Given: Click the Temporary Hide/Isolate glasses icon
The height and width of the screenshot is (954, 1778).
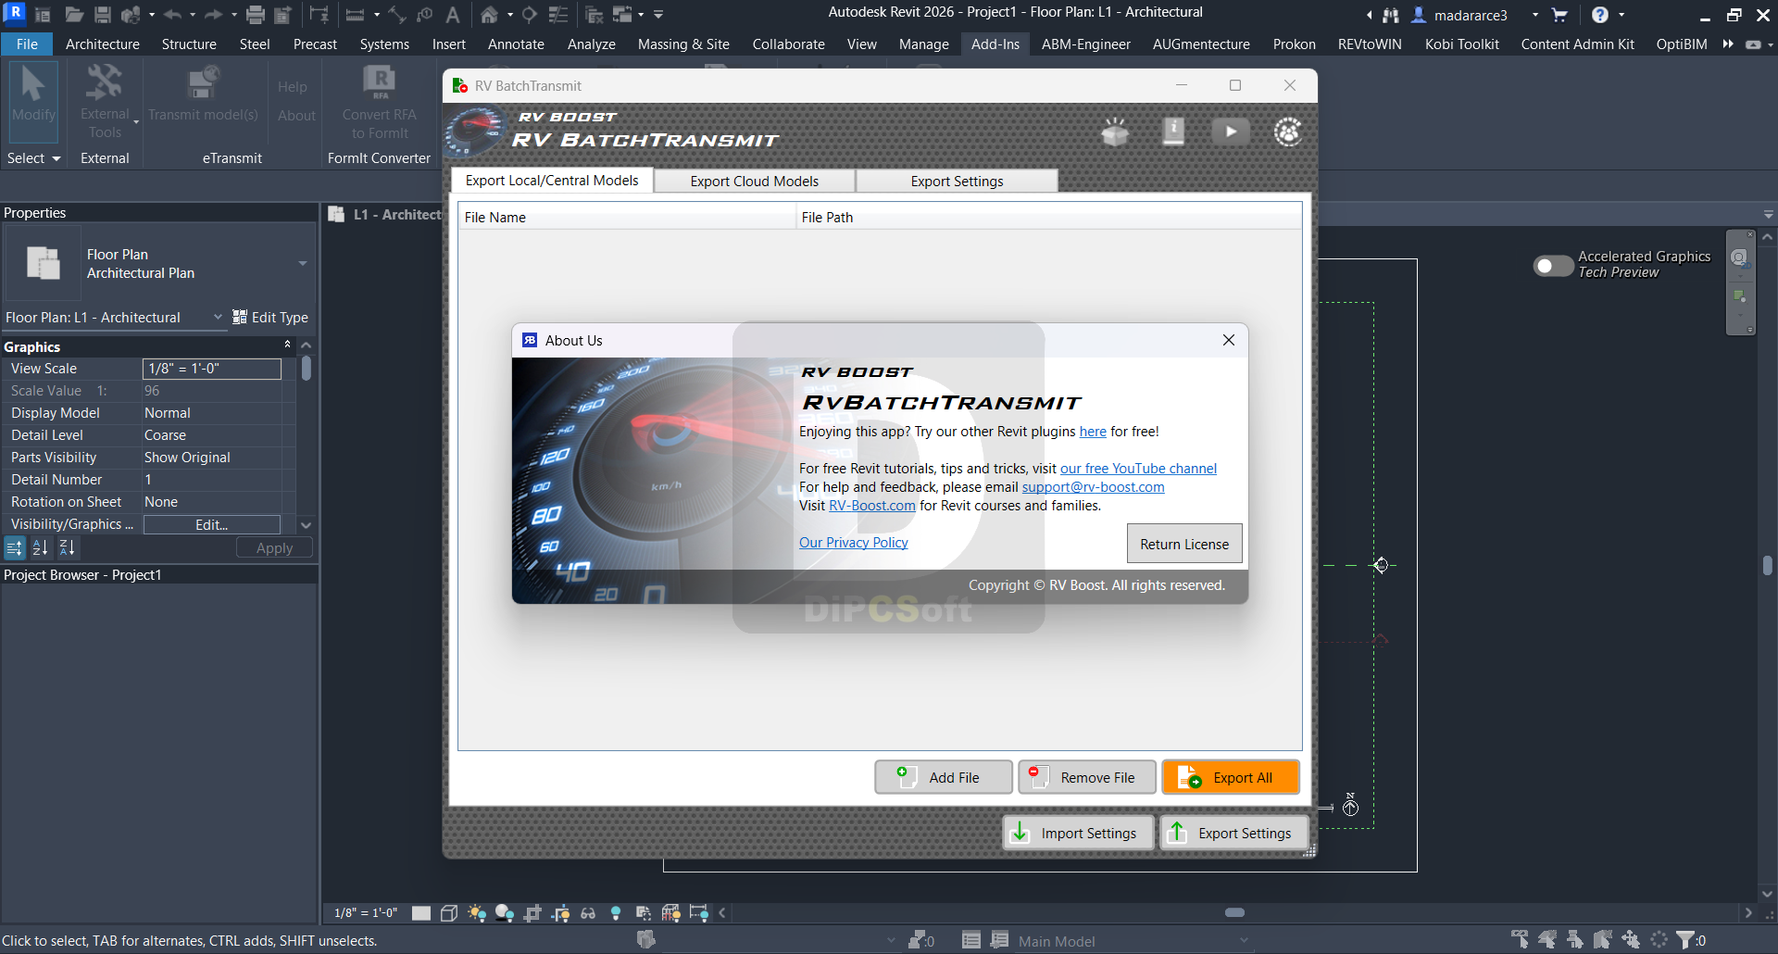Looking at the screenshot, I should [x=588, y=913].
